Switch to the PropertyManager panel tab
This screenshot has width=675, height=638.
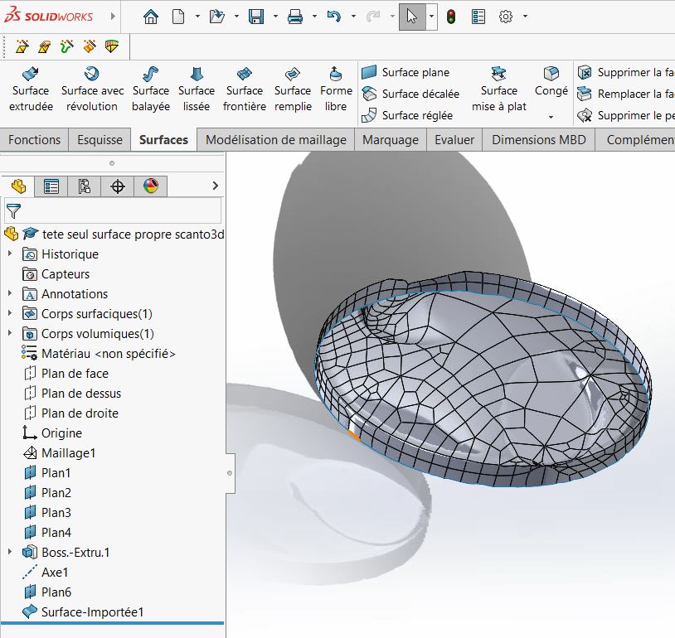(51, 186)
